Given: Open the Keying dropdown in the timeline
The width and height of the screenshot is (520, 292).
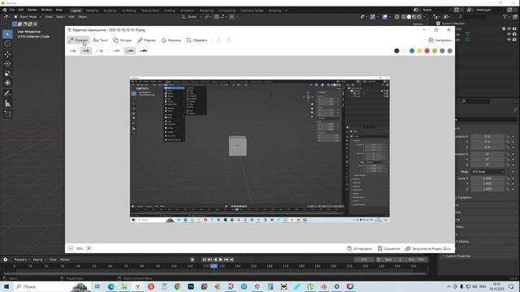Looking at the screenshot, I should pos(39,260).
